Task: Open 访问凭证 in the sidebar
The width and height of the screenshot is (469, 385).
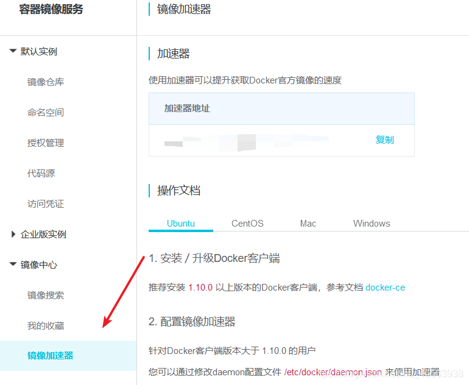Action: (46, 203)
